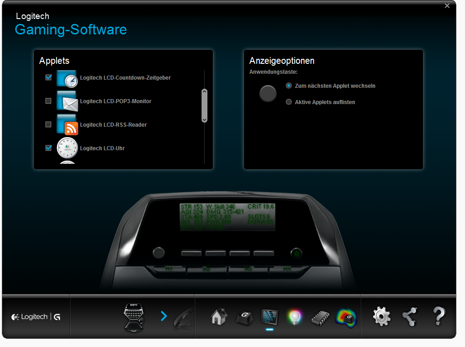Click the MR key on device image

coord(287,269)
